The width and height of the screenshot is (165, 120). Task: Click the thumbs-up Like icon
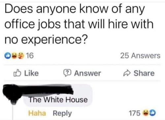click(17, 73)
